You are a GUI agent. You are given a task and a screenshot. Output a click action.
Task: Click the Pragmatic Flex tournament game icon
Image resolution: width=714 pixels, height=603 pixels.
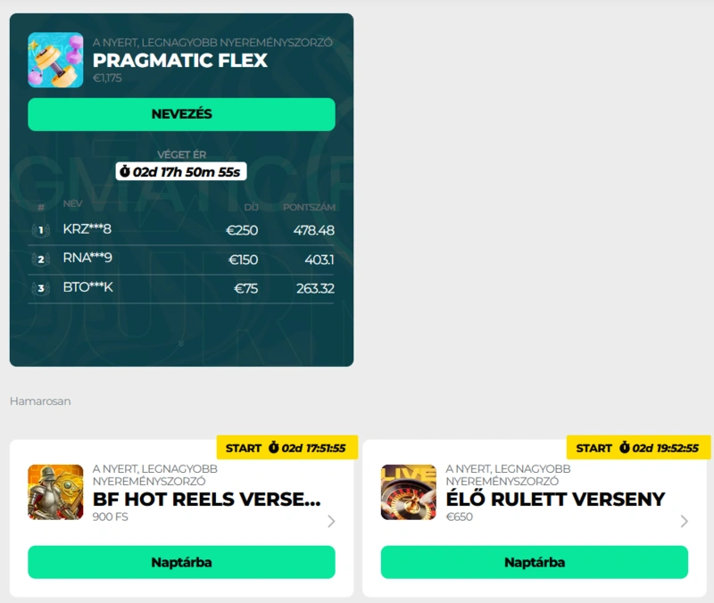click(x=55, y=60)
